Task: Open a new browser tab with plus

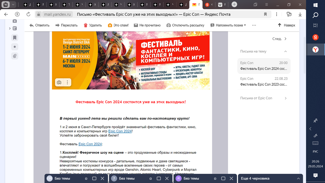Action: pos(234,5)
